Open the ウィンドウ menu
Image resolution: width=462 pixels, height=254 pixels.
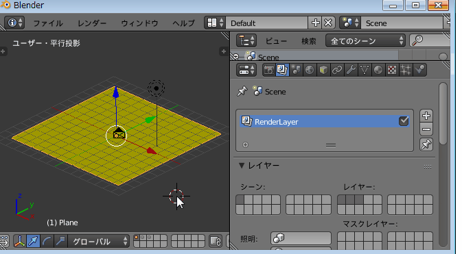coord(139,23)
